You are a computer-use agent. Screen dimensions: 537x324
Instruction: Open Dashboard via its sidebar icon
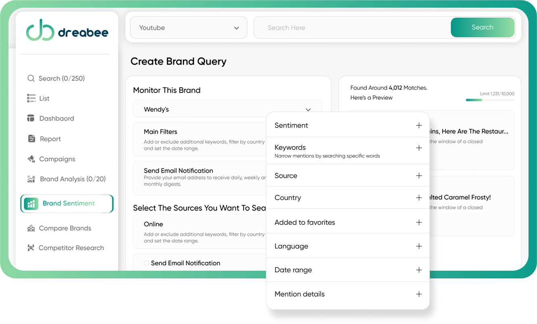point(31,118)
